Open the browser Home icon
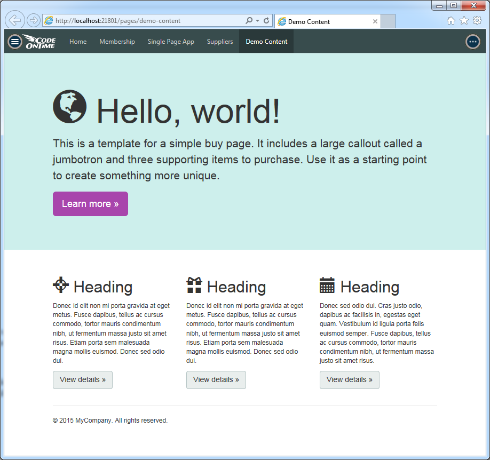The width and height of the screenshot is (490, 460). tap(451, 21)
